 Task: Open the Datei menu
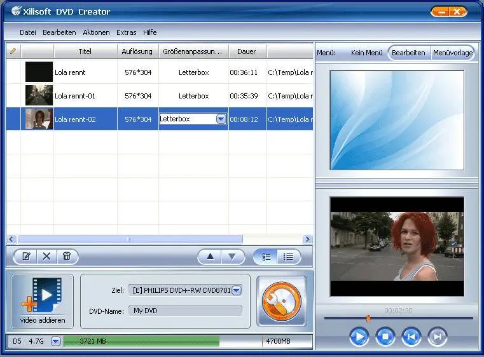click(28, 32)
